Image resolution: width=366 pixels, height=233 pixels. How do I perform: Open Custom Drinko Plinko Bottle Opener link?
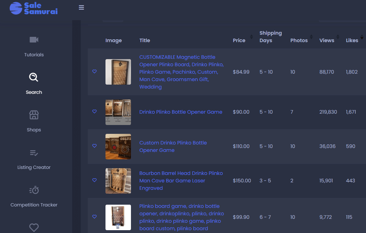coord(173,146)
